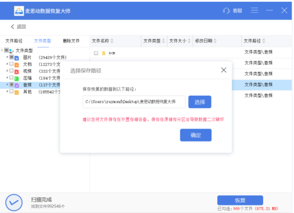Close the 选择保存路径 dialog

(224, 70)
